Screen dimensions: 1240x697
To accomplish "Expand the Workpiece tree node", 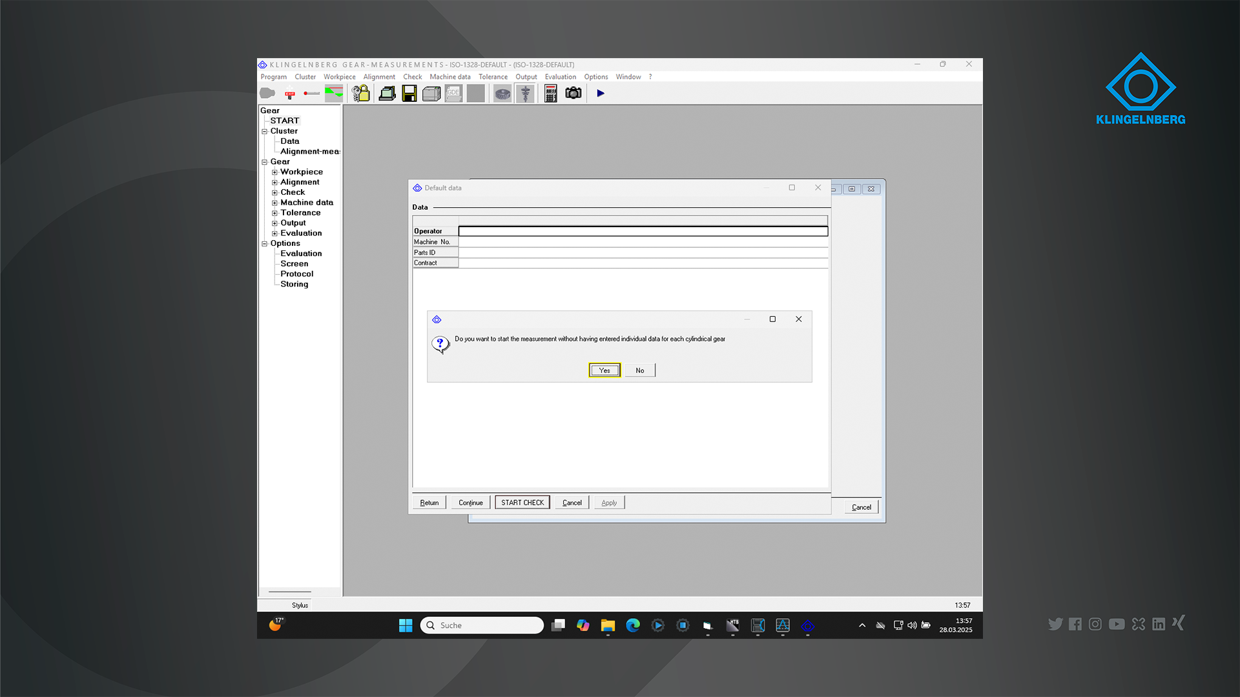I will click(274, 172).
